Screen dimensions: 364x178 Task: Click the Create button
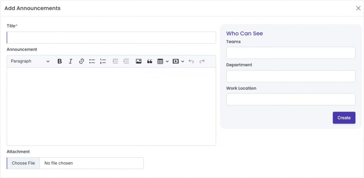344,118
